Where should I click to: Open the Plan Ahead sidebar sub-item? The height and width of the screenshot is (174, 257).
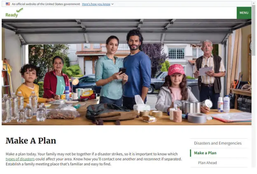(207, 163)
